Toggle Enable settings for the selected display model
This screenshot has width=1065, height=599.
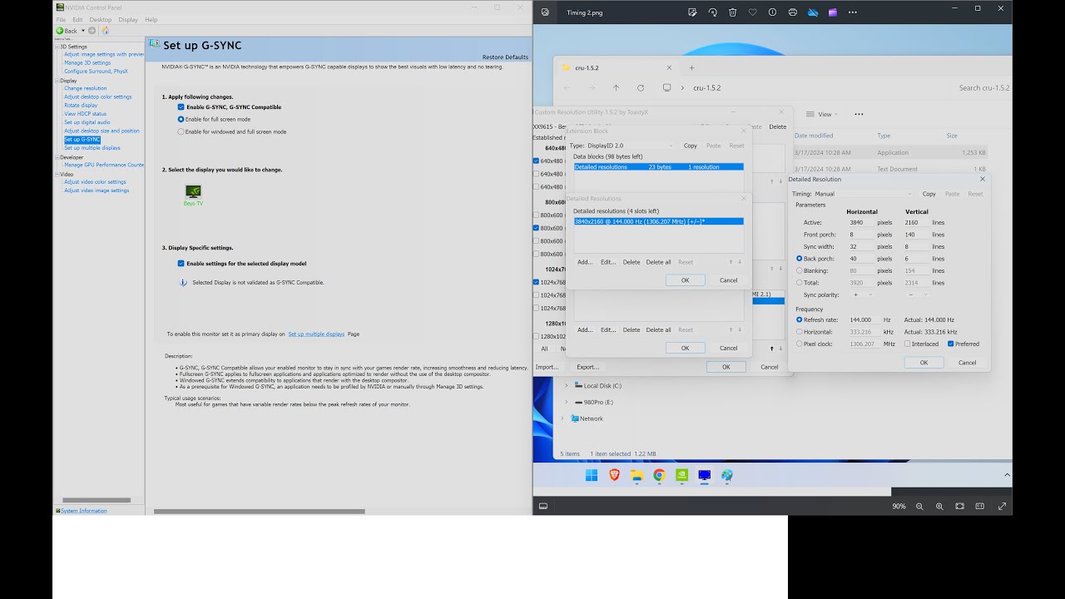coord(181,264)
